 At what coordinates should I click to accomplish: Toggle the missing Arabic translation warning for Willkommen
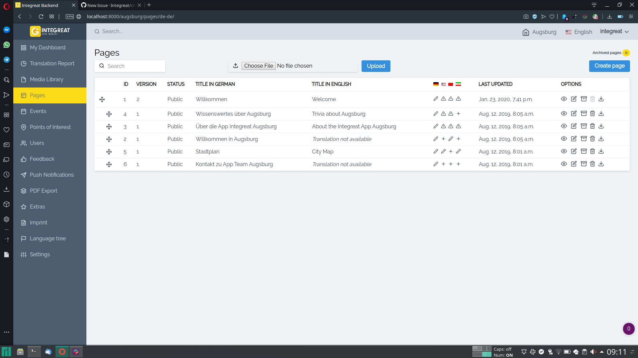(451, 99)
